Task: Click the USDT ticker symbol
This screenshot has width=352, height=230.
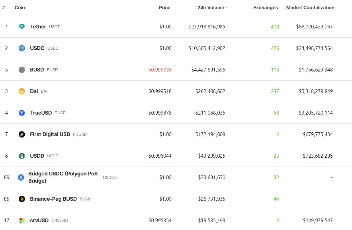Action: [x=54, y=27]
